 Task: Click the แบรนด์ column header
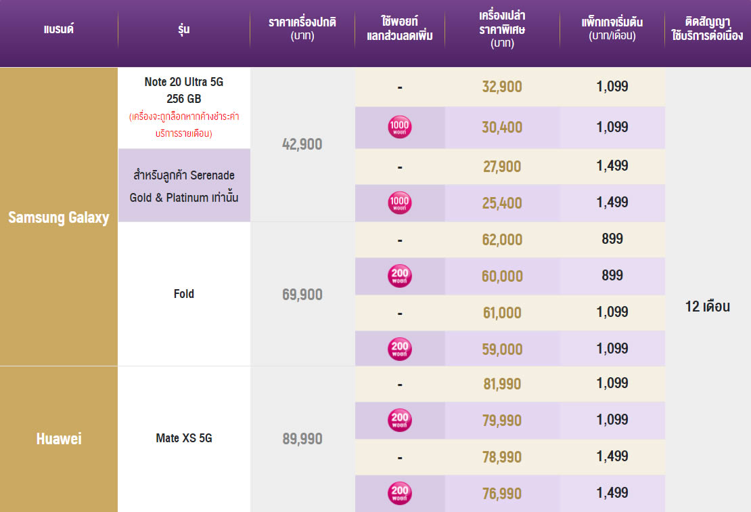pos(58,29)
